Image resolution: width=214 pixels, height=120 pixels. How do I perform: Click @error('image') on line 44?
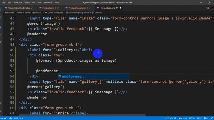pyautogui.click(x=44, y=24)
